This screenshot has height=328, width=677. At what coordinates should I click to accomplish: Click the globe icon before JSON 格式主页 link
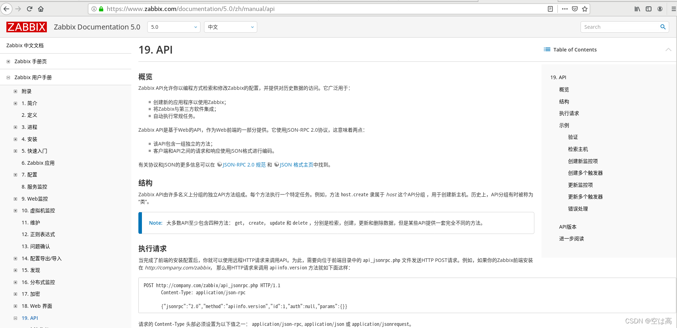pos(276,164)
